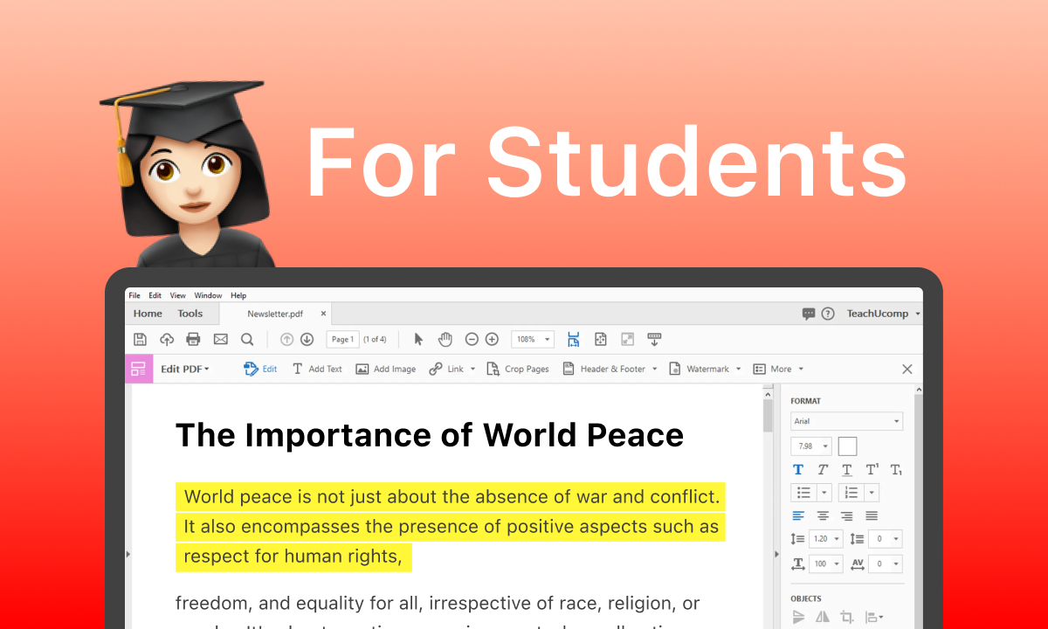Viewport: 1048px width, 629px height.
Task: Click the TeachUcomp account name
Action: point(877,314)
